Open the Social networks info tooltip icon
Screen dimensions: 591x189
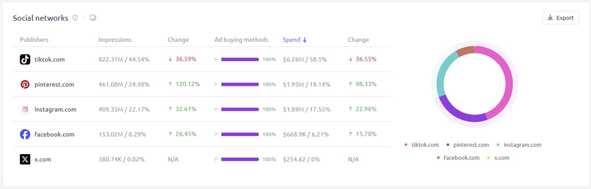[75, 18]
